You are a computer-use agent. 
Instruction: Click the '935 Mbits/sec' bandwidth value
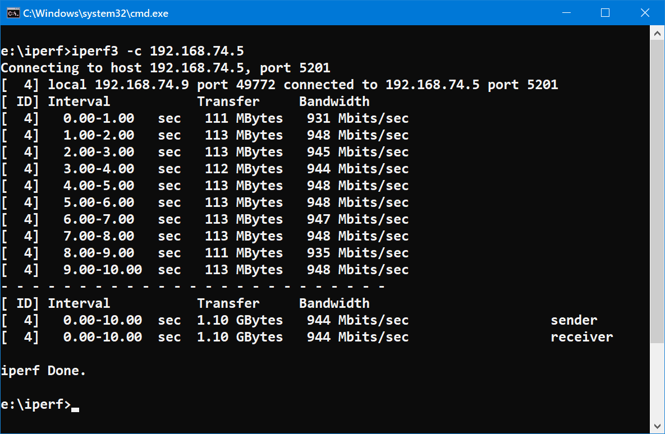[x=357, y=253]
